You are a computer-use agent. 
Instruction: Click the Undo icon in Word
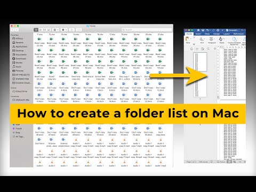(207, 30)
